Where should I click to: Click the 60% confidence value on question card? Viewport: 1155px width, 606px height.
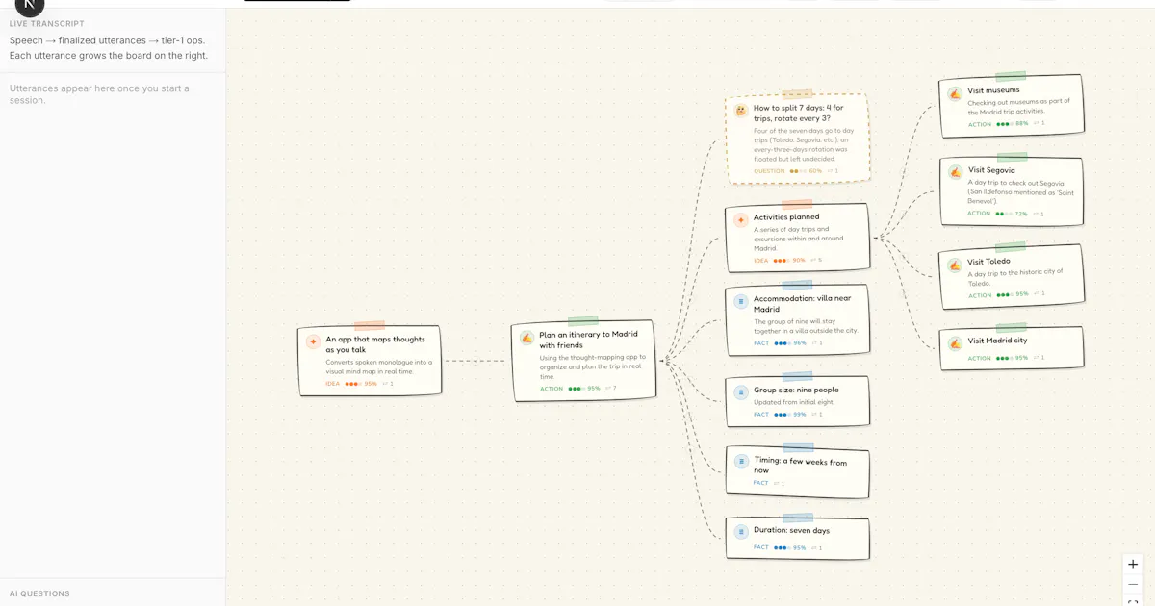[815, 171]
